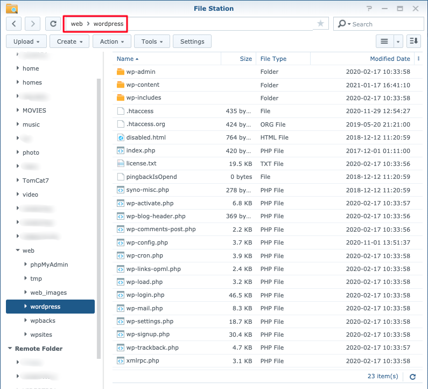Click the wp-config.php file icon
The image size is (428, 389).
121,242
